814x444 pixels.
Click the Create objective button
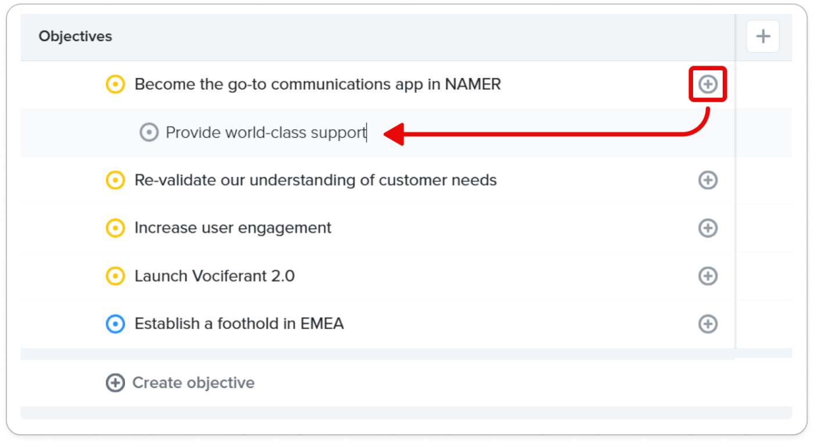(180, 383)
